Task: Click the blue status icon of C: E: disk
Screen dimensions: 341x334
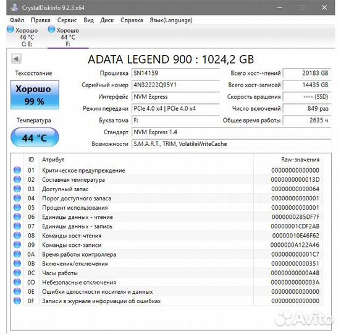Action: pyautogui.click(x=11, y=30)
